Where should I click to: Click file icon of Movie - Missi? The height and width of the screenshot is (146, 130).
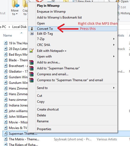(x=6, y=122)
